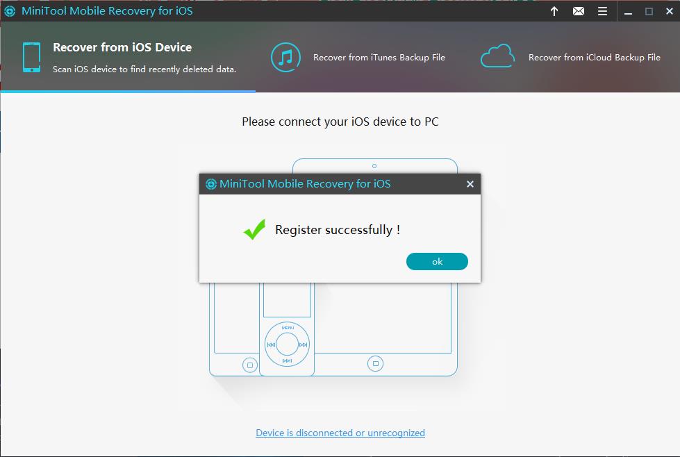
Task: Minimize the MiniTool window
Action: point(628,12)
